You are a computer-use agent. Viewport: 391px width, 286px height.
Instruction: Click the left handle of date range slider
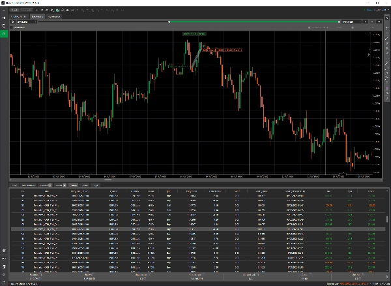tap(169, 22)
